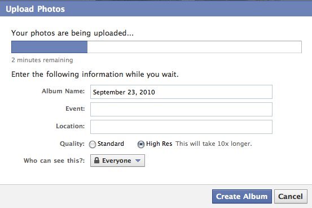
Task: Choose the 'High Res' quality label text
Action: 159,144
